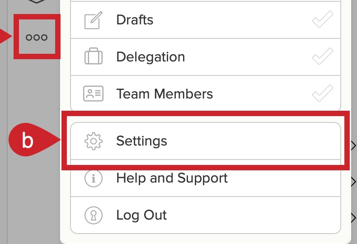
Task: Open the Settings menu item
Action: (x=206, y=141)
